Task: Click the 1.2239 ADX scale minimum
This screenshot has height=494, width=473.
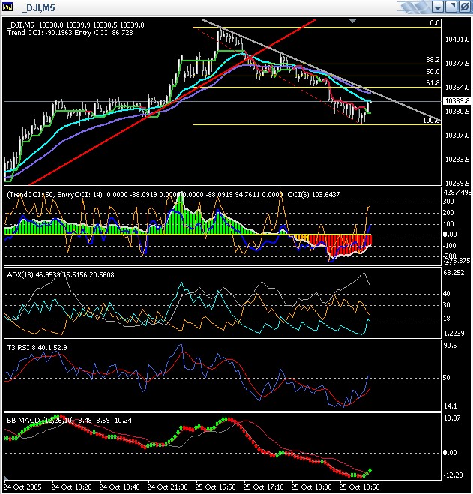Action: pos(454,334)
